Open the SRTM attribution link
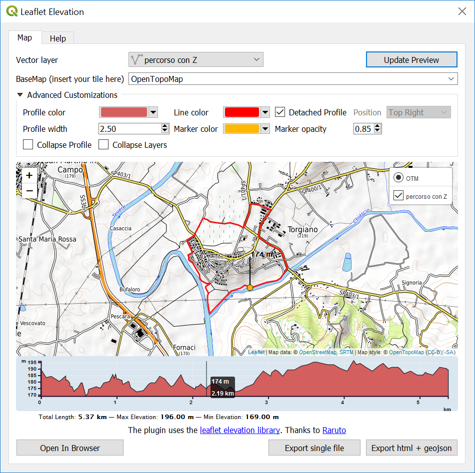Viewport: 475px width, 473px height. 346,352
